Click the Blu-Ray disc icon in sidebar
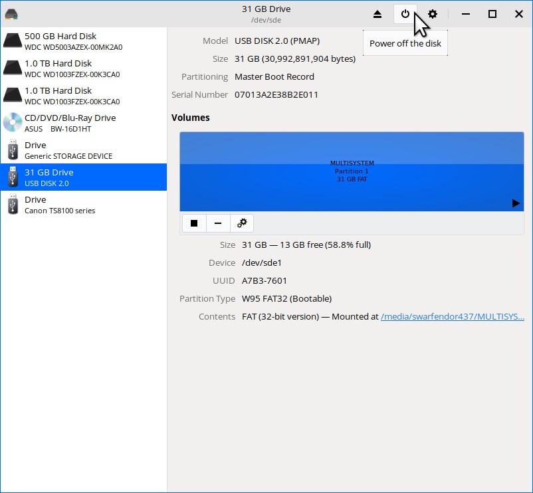Viewport: 533px width, 493px height. (x=13, y=123)
